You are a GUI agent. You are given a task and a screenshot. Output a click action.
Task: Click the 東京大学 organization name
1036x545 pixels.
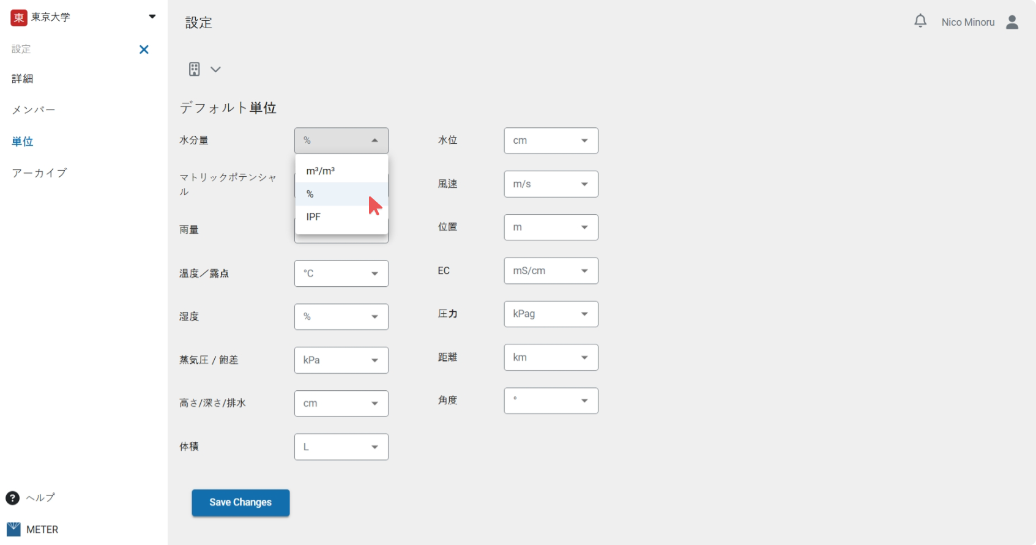[51, 17]
